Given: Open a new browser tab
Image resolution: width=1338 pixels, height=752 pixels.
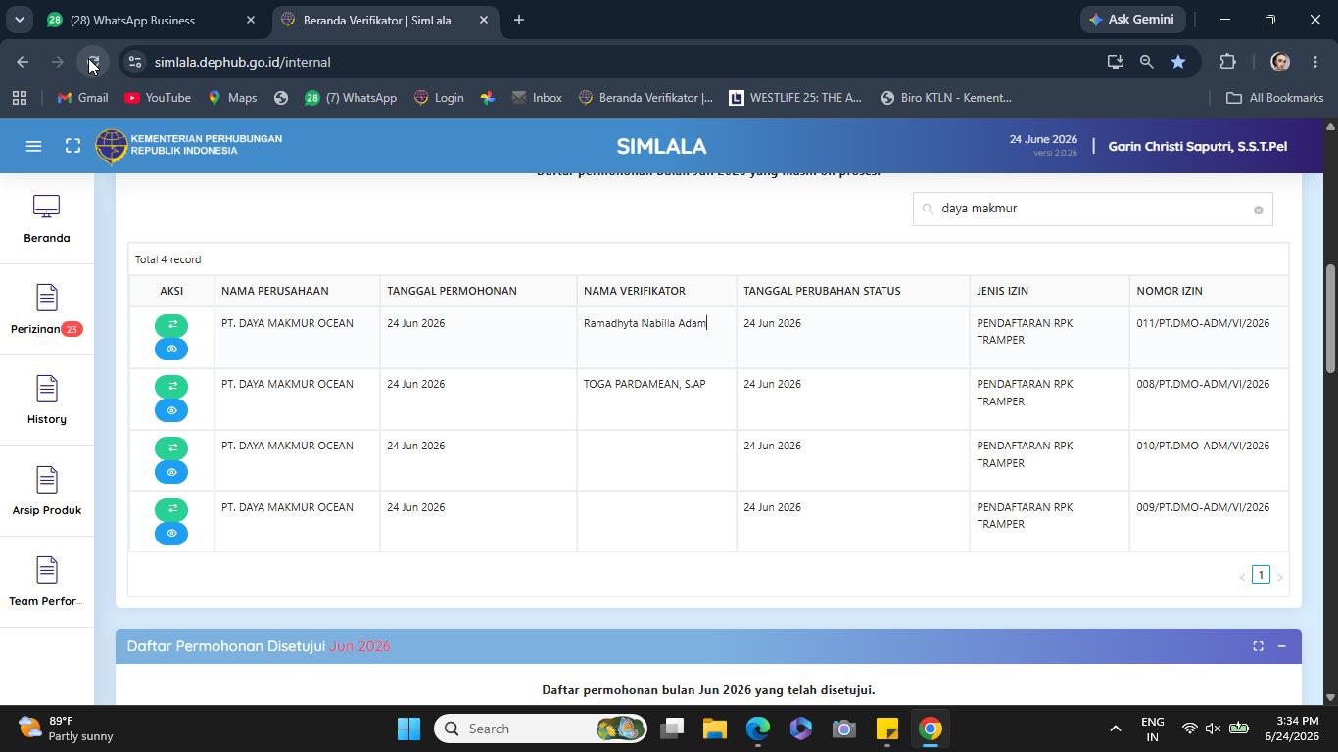Looking at the screenshot, I should (x=519, y=20).
